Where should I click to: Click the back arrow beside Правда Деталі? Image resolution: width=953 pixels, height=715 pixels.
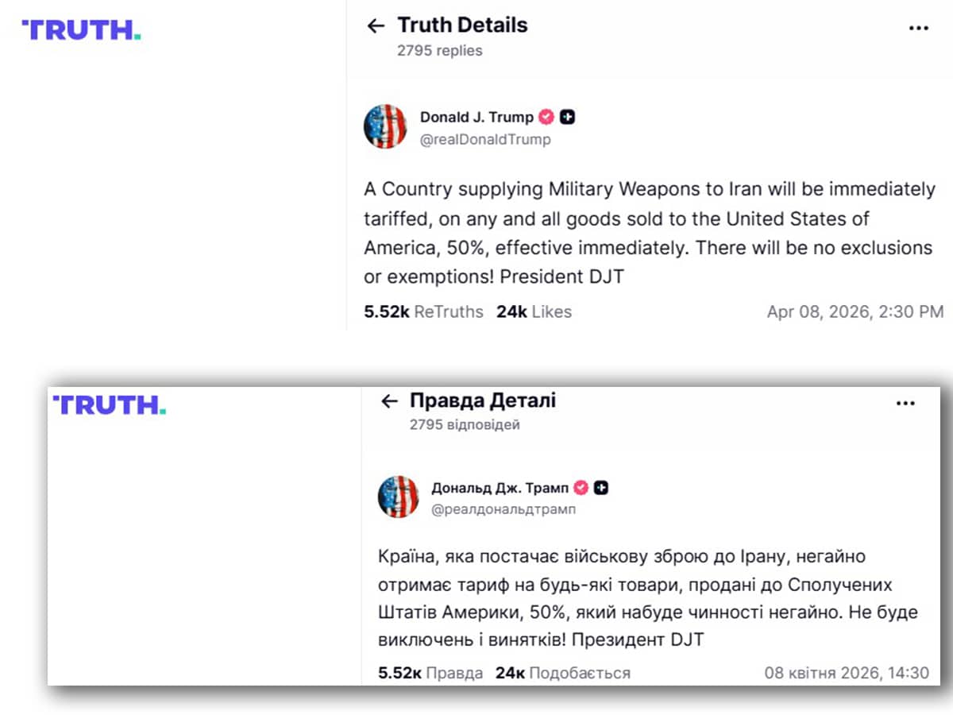click(389, 401)
